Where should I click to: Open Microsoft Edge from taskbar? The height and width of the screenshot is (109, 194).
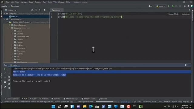coord(91,106)
